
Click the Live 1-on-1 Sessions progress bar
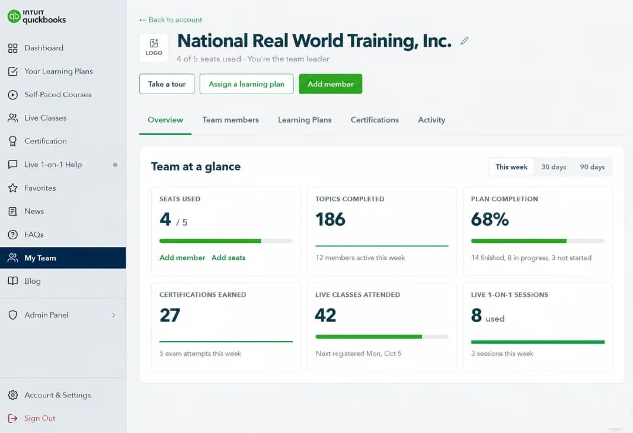[538, 342]
